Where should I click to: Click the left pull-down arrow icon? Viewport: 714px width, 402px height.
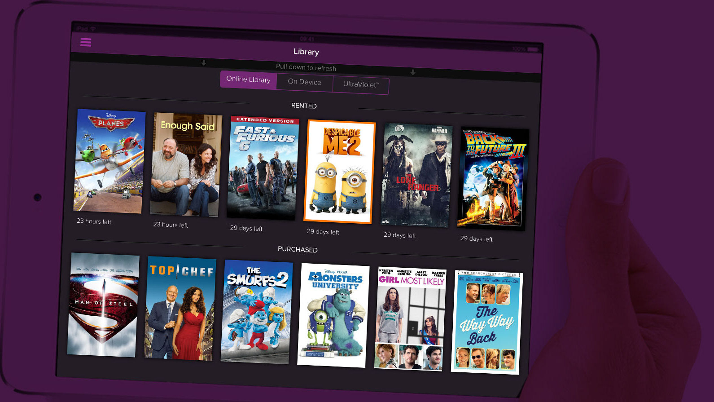tap(204, 63)
